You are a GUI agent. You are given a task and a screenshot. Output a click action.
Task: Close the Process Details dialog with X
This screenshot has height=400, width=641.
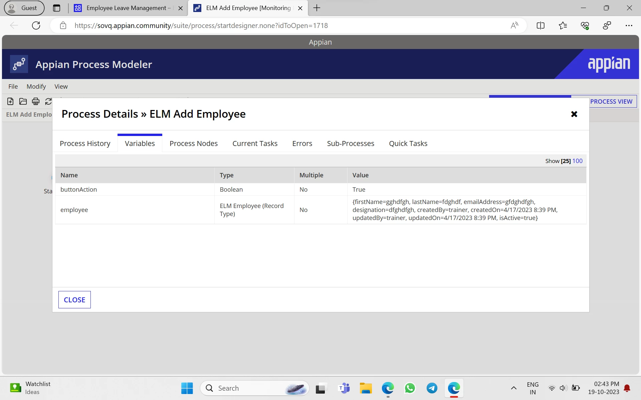(574, 114)
